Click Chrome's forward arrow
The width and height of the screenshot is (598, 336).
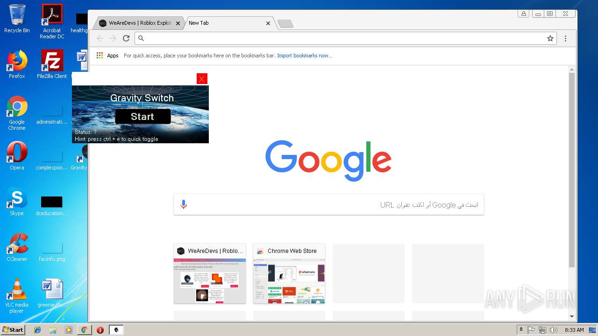[113, 38]
